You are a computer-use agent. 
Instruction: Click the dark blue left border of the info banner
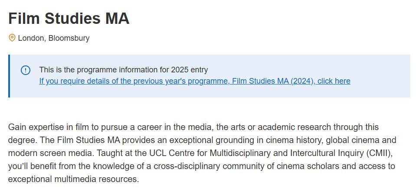point(9,76)
